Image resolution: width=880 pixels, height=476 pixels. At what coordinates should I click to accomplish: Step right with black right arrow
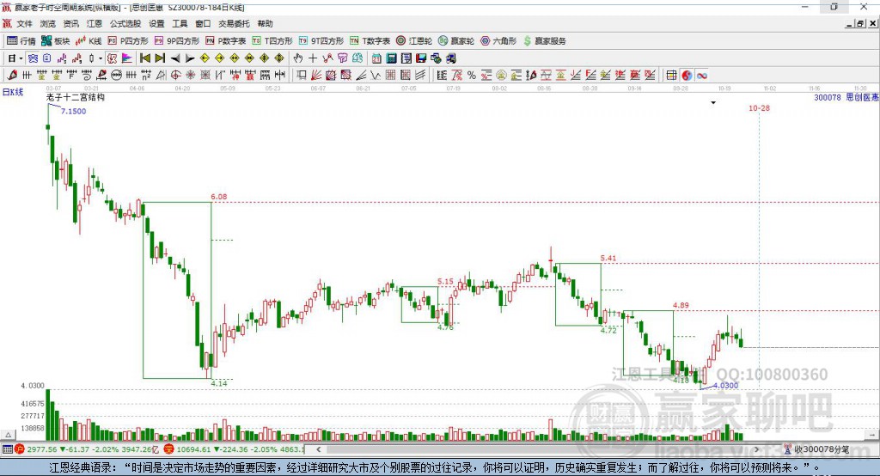click(x=190, y=58)
